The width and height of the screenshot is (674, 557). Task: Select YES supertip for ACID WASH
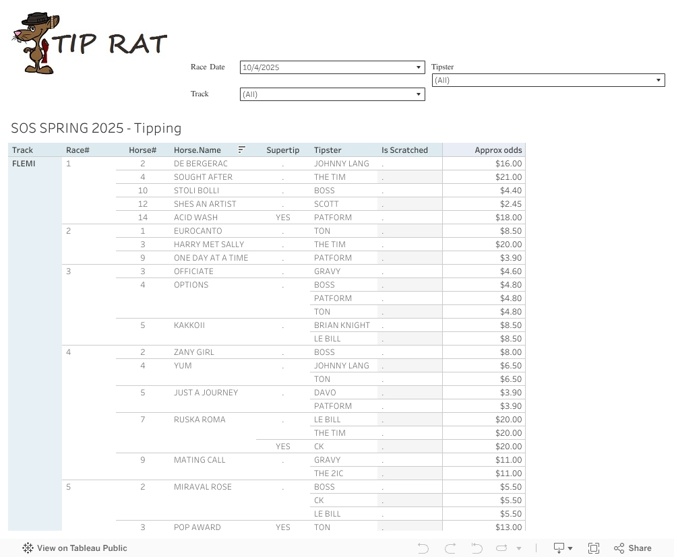[x=283, y=218]
